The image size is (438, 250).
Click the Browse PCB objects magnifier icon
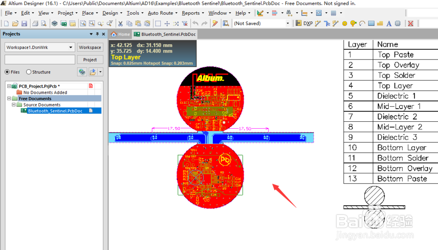pyautogui.click(x=226, y=24)
